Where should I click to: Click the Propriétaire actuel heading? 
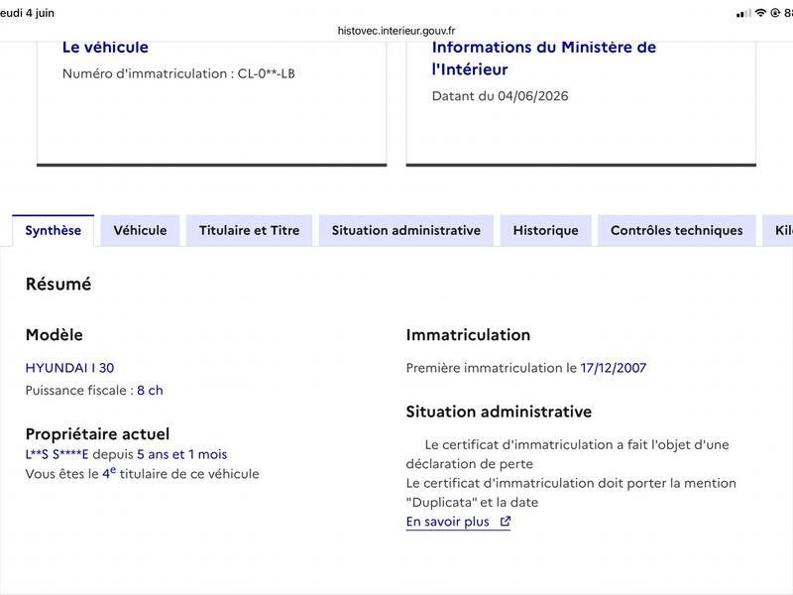pyautogui.click(x=97, y=434)
